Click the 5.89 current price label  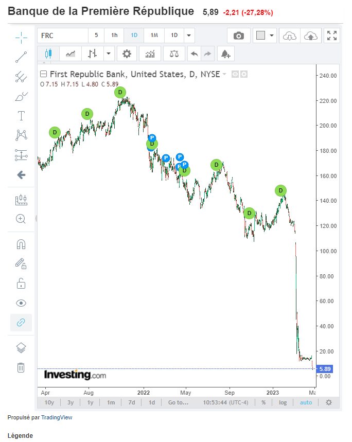point(325,369)
